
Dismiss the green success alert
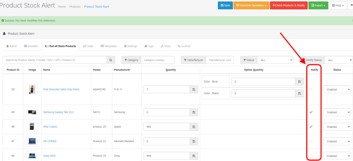click(x=352, y=20)
